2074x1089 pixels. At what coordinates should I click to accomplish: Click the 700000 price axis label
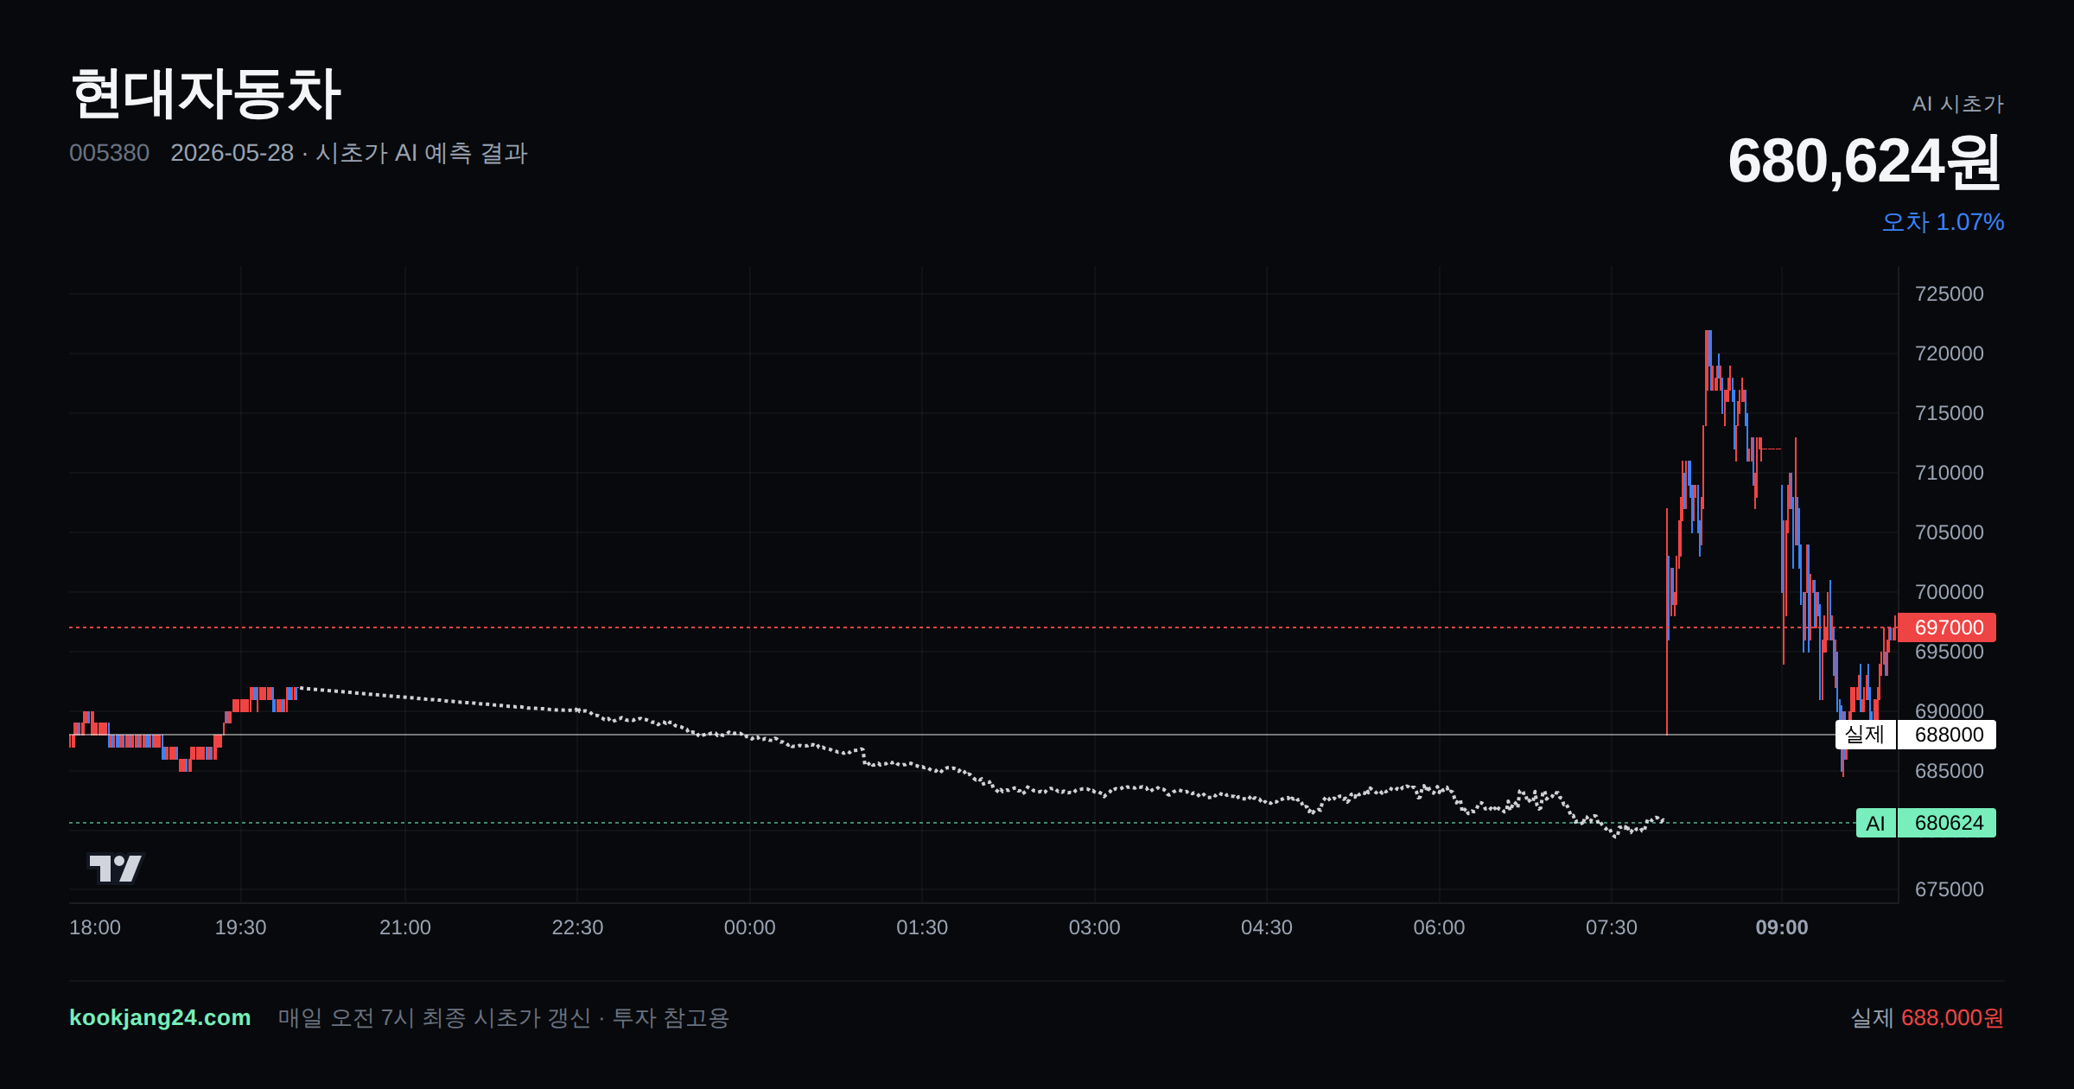point(1949,592)
